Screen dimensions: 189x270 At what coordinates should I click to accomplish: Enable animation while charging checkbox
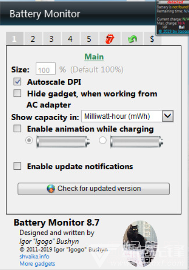17,128
